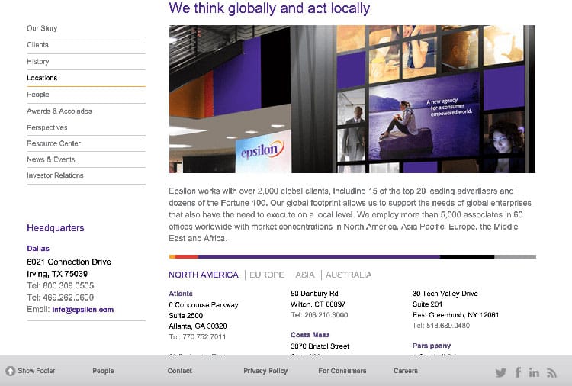572x386 pixels.
Task: Open the Facebook icon in footer
Action: (x=518, y=372)
